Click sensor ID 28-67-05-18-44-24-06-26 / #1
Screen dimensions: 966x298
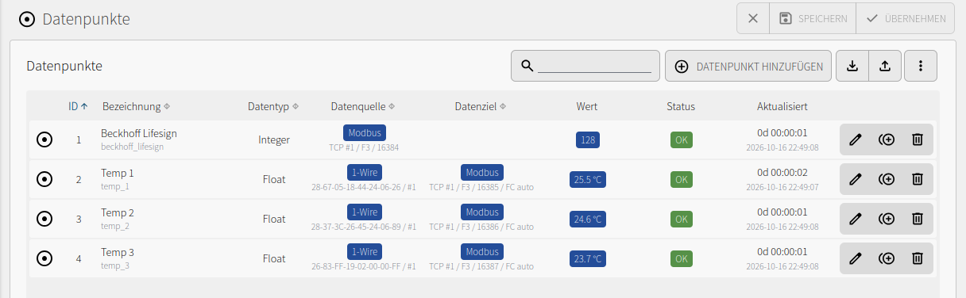coord(364,187)
